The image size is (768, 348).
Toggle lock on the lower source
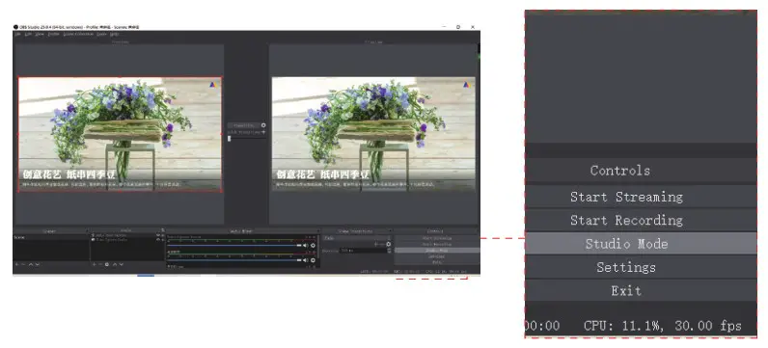[x=163, y=240]
